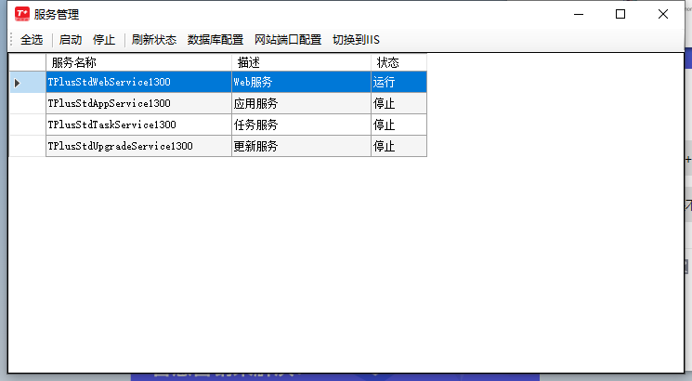
Task: Select the TPlusStdTaskService1300 cell
Action: 138,125
